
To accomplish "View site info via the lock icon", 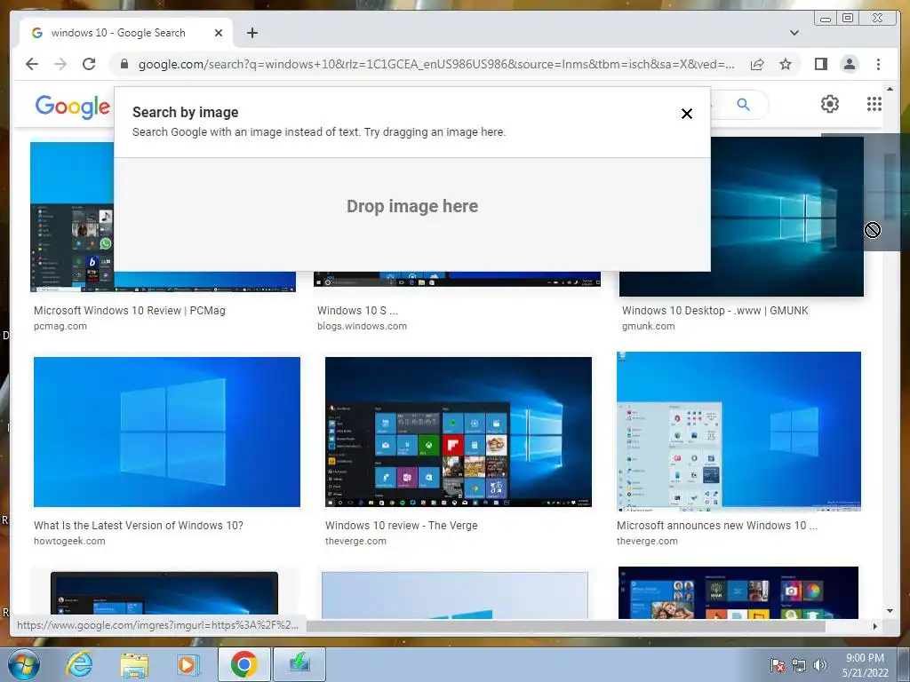I will [x=124, y=64].
